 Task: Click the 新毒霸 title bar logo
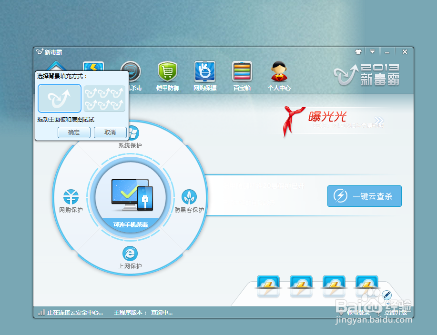(x=50, y=52)
